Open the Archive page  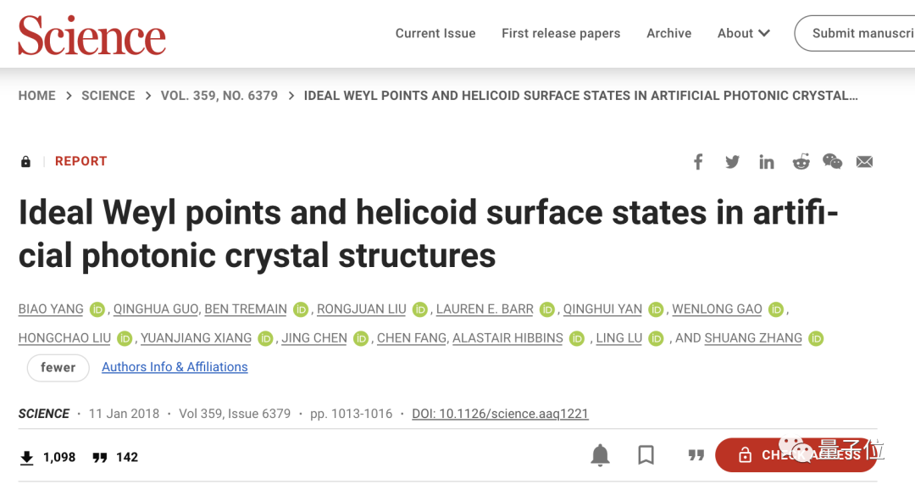pos(668,33)
